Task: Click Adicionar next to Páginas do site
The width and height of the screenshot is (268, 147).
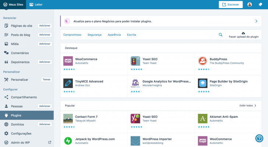Action: click(x=45, y=26)
